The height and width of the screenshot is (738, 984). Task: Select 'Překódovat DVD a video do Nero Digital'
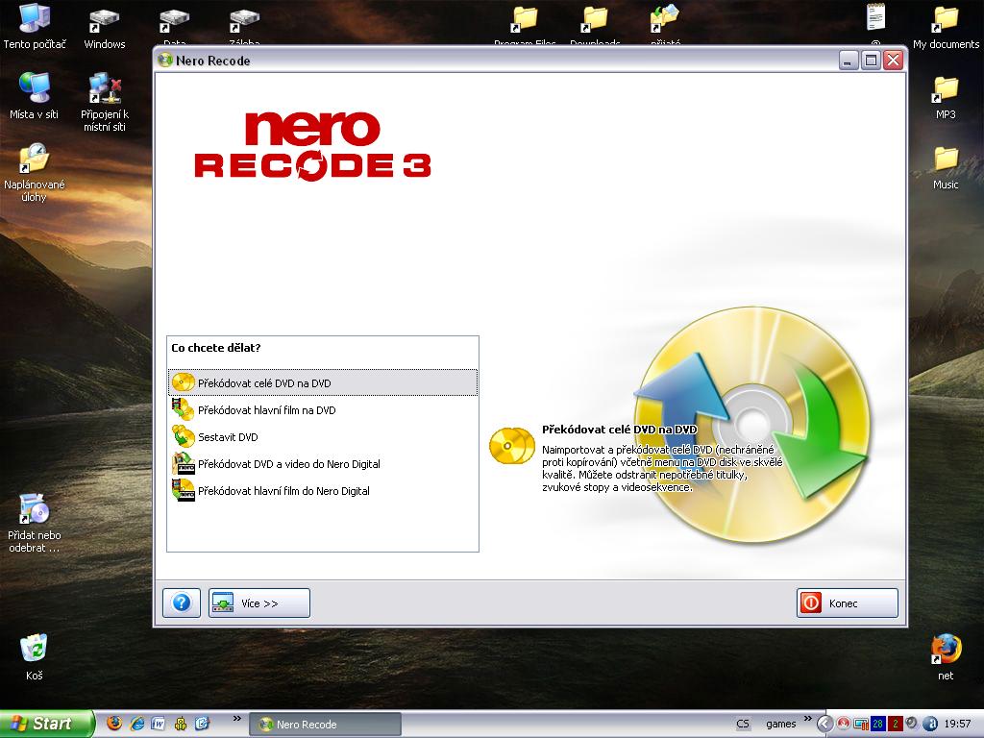click(x=323, y=464)
